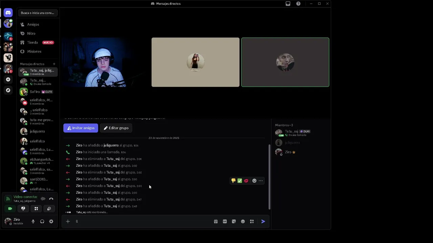Share your screen button

[23, 209]
